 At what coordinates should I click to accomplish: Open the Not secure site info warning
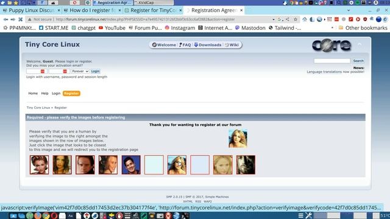(40, 19)
